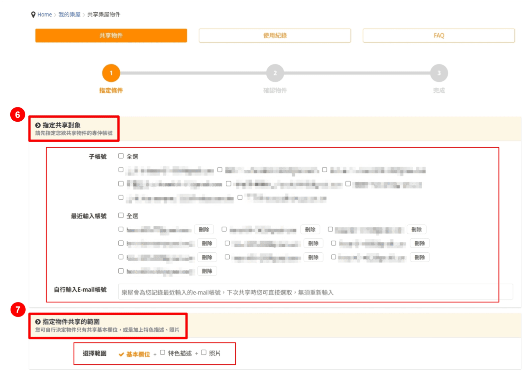Select the 共享物件 tab

point(111,36)
